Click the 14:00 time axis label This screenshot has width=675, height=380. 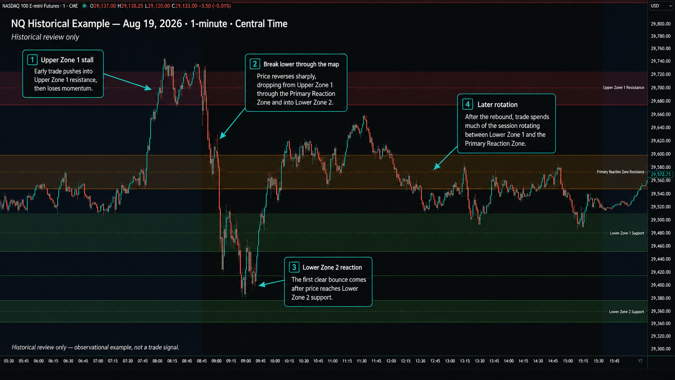click(509, 361)
